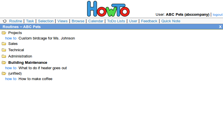The width and height of the screenshot is (223, 139).
Task: Expand the Administration folder icon
Action: pos(4,56)
